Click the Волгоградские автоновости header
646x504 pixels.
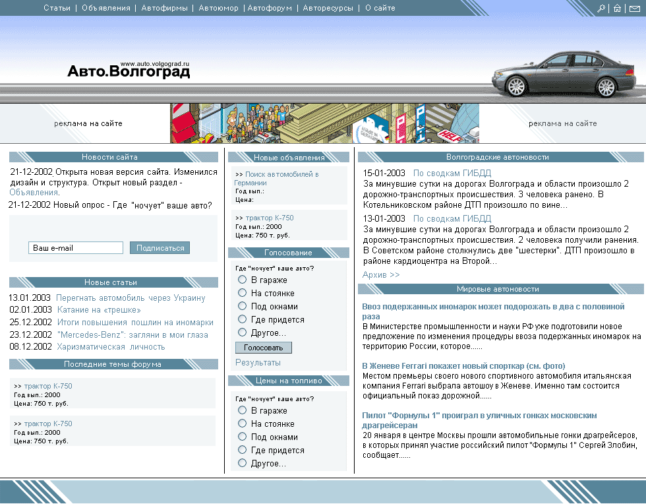pos(500,157)
